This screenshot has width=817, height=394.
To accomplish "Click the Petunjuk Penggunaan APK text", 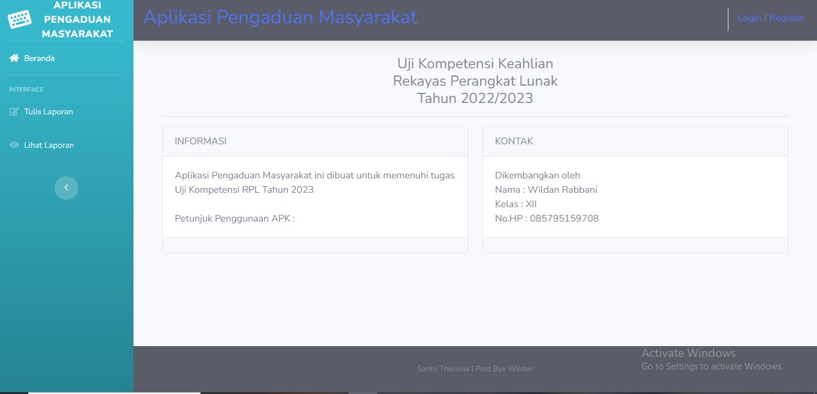I will point(235,219).
